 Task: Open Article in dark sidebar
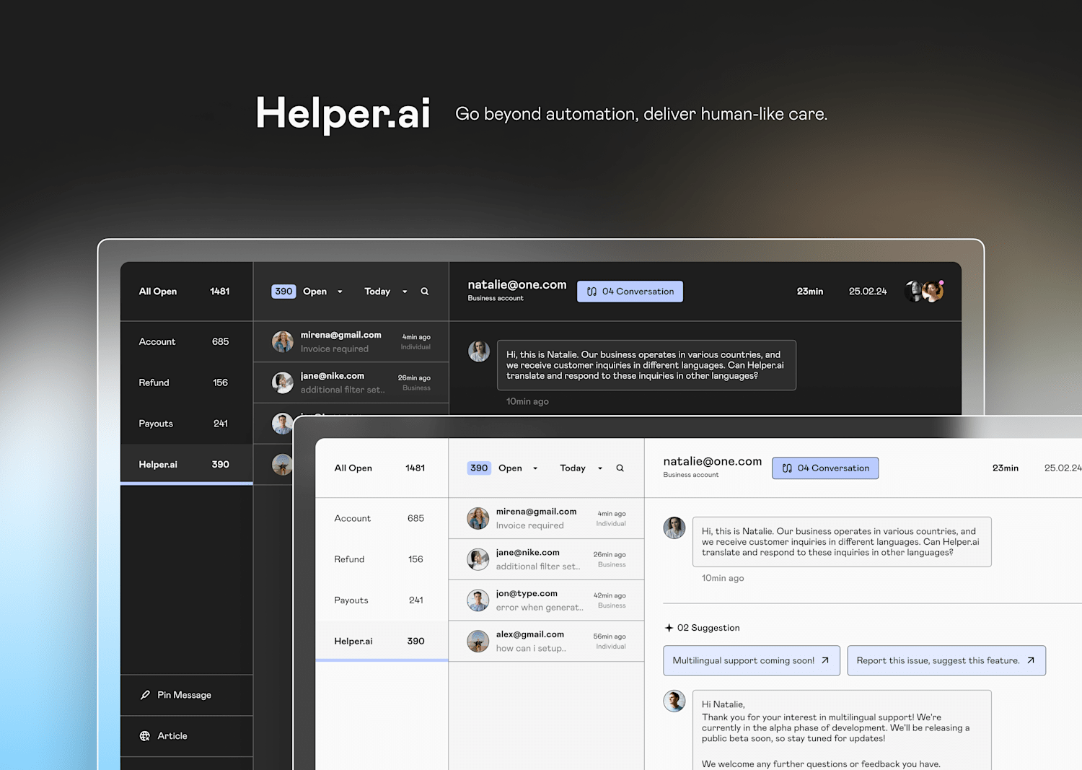tap(186, 736)
